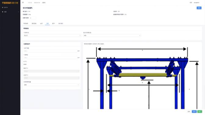
Task: Click the crane dimension diagram image
Action: pos(142,78)
